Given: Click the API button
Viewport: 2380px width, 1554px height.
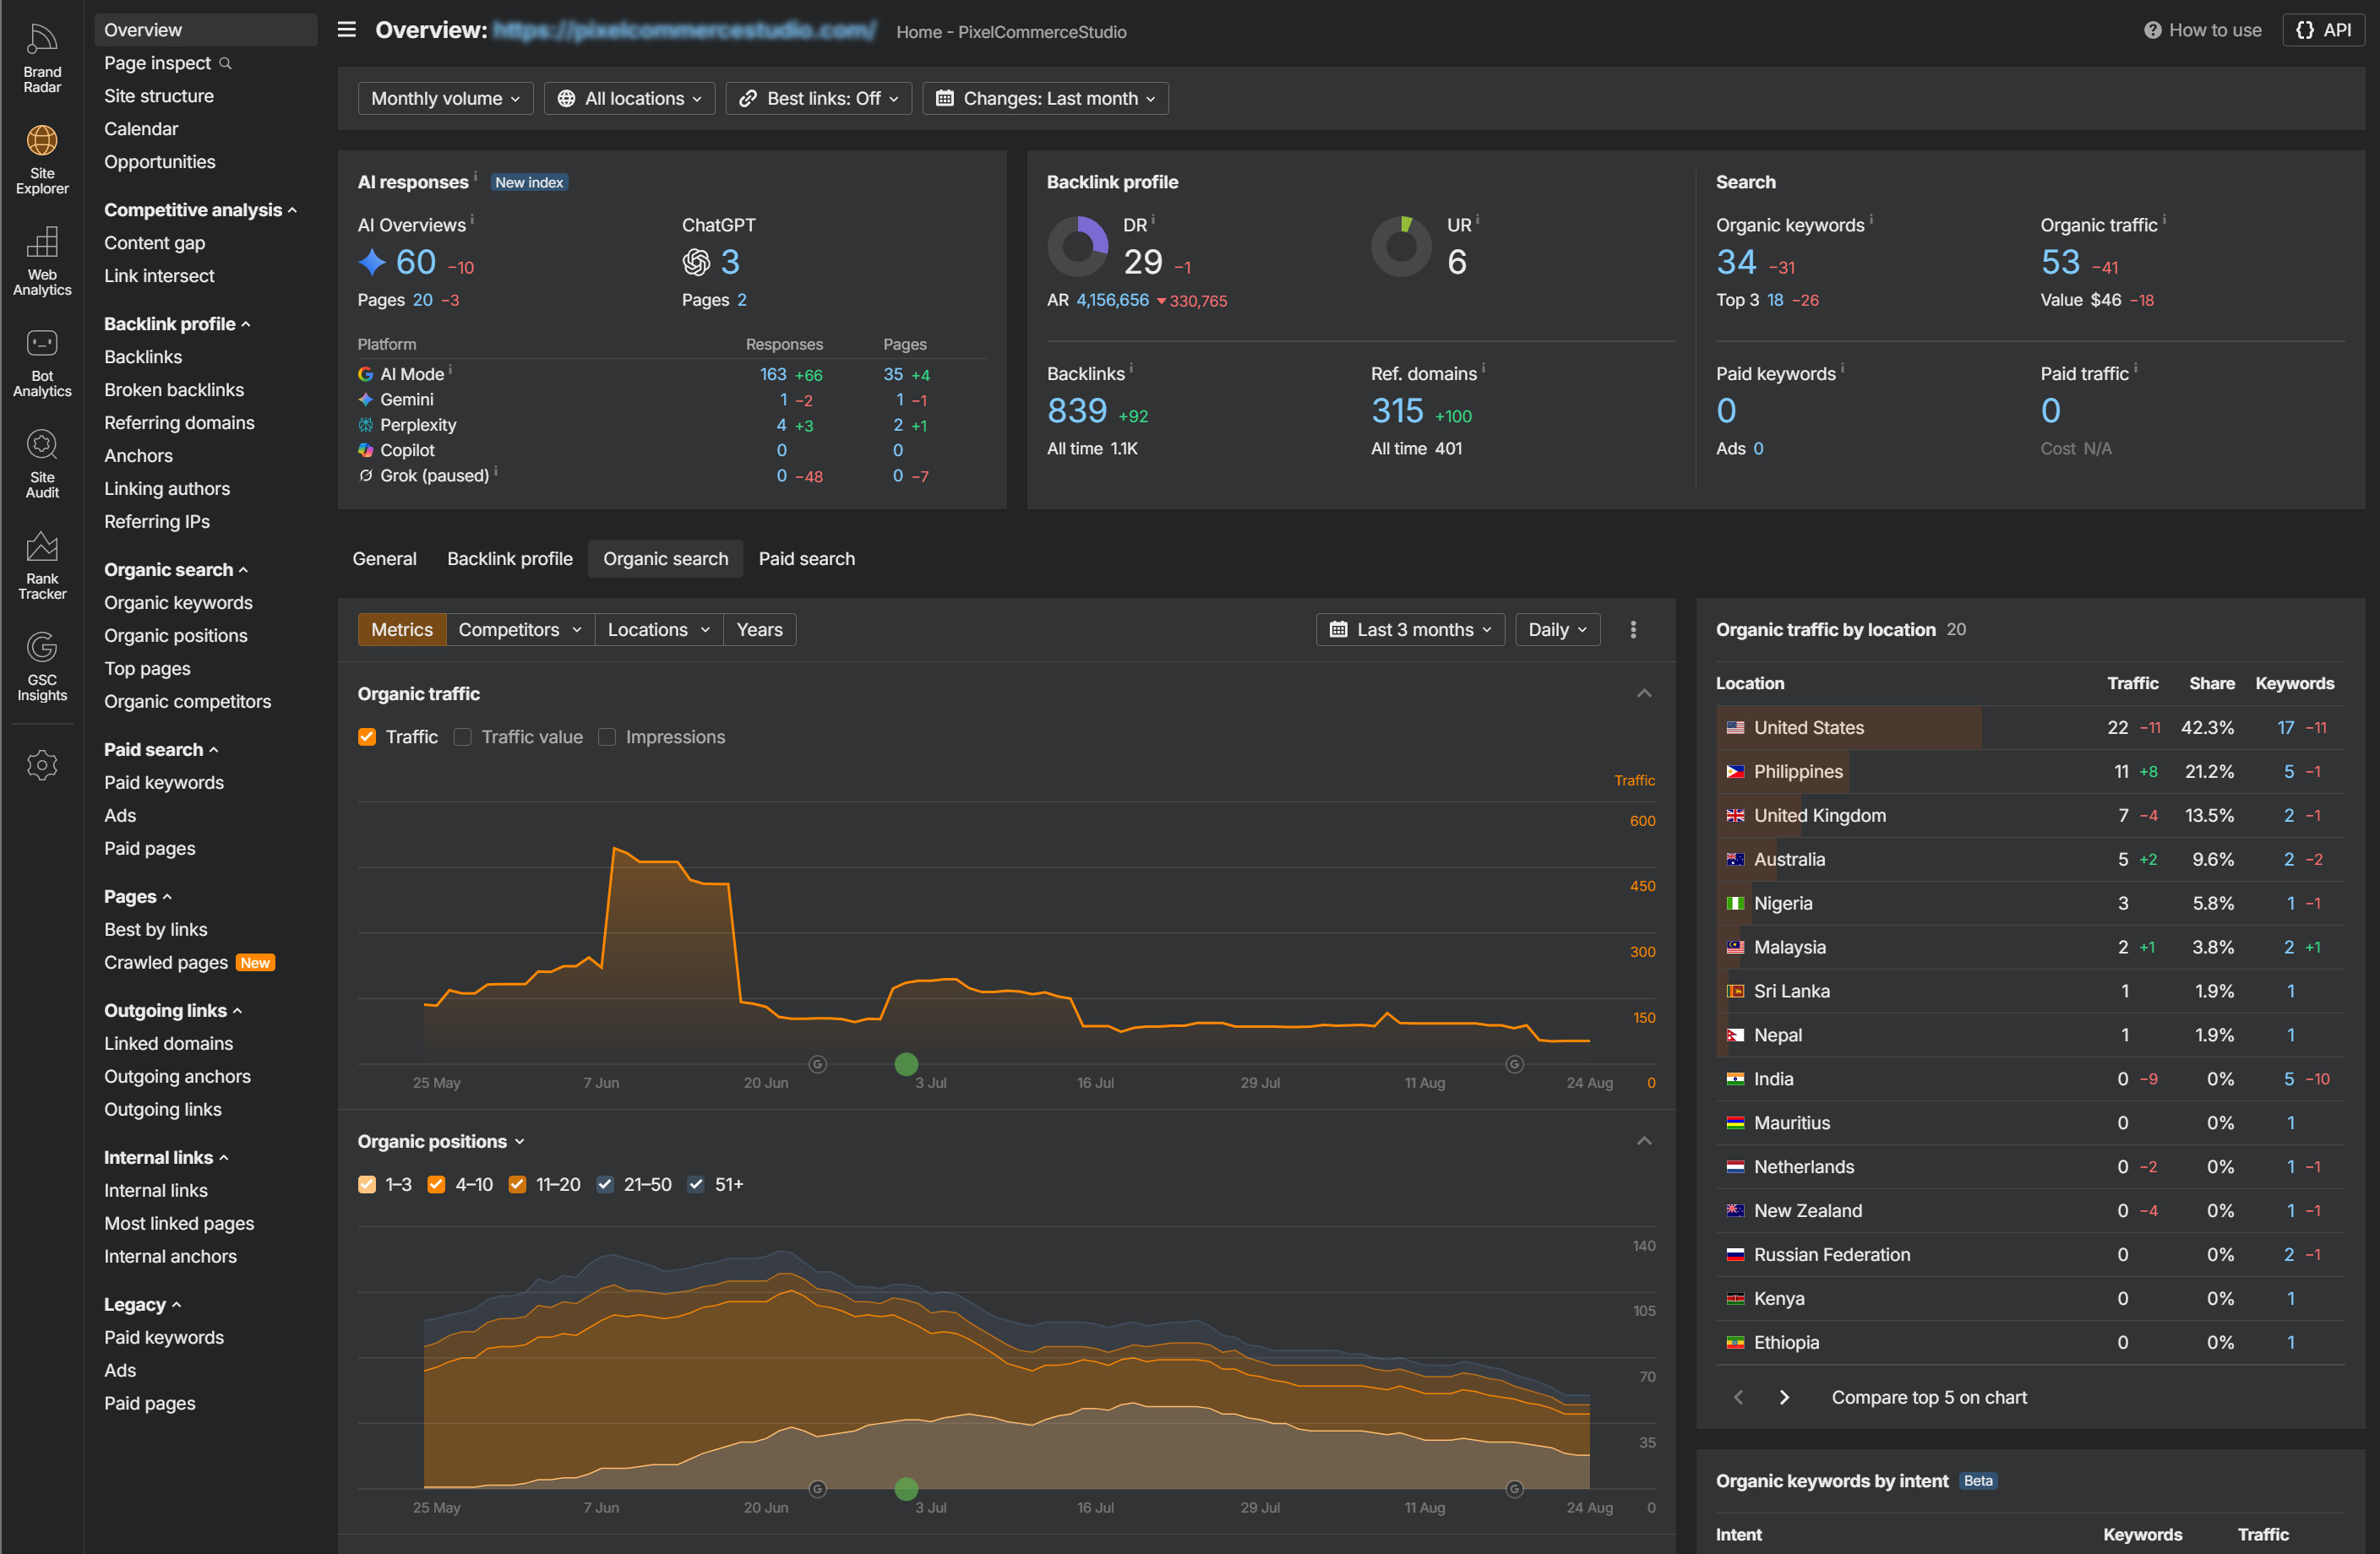Looking at the screenshot, I should 2323,30.
